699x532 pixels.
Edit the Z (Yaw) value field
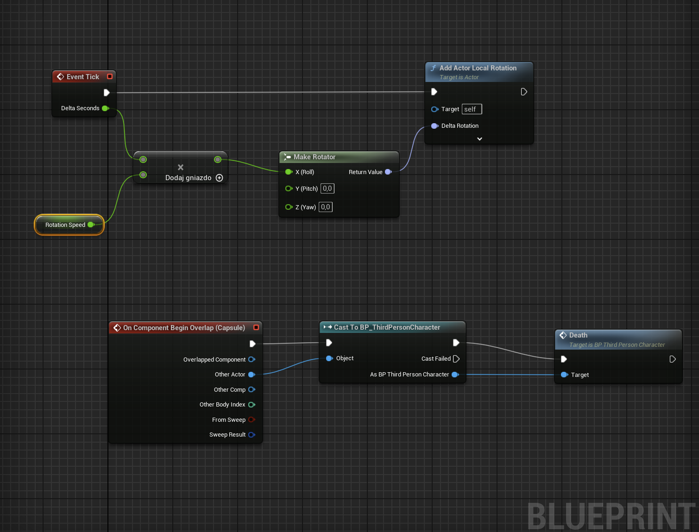point(326,207)
